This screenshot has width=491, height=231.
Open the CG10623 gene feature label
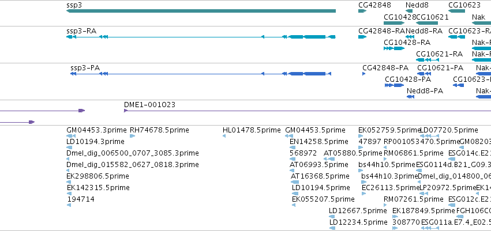[464, 5]
